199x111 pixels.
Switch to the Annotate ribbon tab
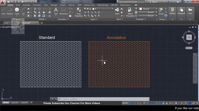pyautogui.click(x=26, y=5)
